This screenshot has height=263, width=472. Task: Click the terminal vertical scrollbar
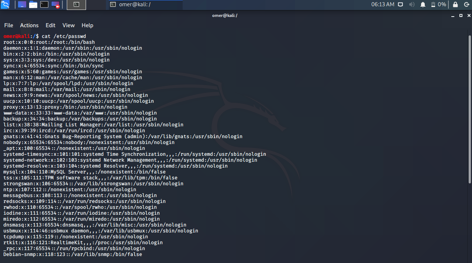pos(469,109)
